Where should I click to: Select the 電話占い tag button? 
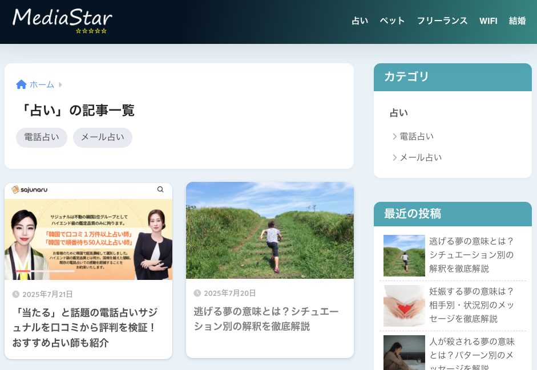[42, 137]
